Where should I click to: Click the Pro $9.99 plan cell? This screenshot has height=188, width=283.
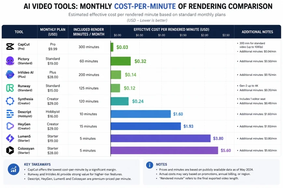(x=53, y=47)
